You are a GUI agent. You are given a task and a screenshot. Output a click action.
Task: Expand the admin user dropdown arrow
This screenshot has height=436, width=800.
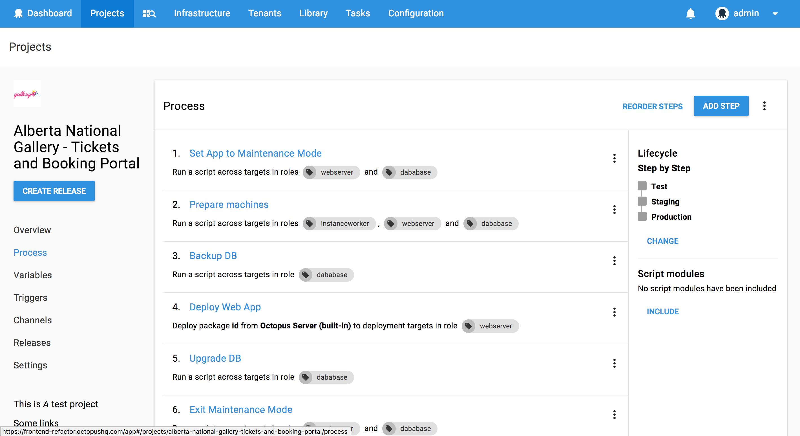pos(775,14)
